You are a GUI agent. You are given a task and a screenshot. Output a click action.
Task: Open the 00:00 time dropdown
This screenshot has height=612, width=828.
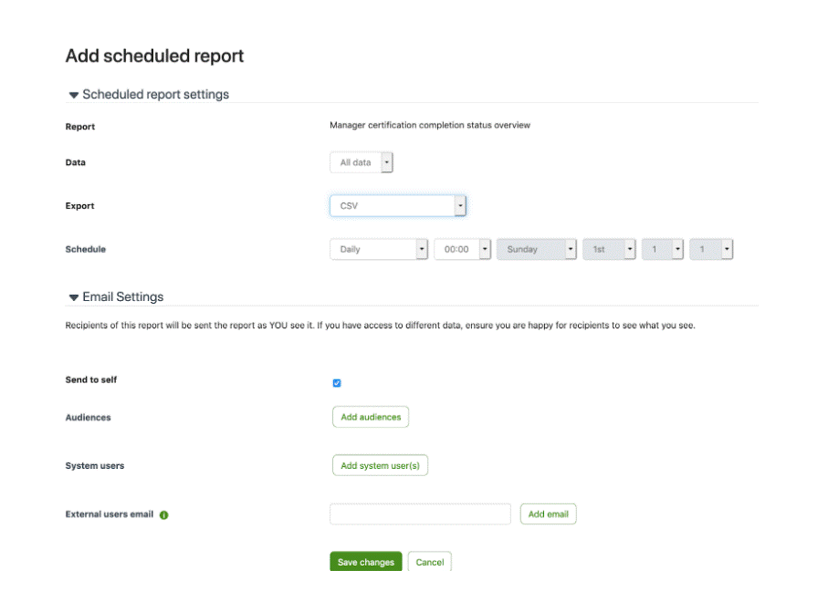(x=463, y=249)
